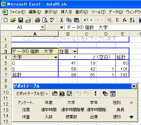Image resolution: width=141 pixels, height=125 pixels.
Task: Open the データ(D) menu
Action: click(116, 12)
